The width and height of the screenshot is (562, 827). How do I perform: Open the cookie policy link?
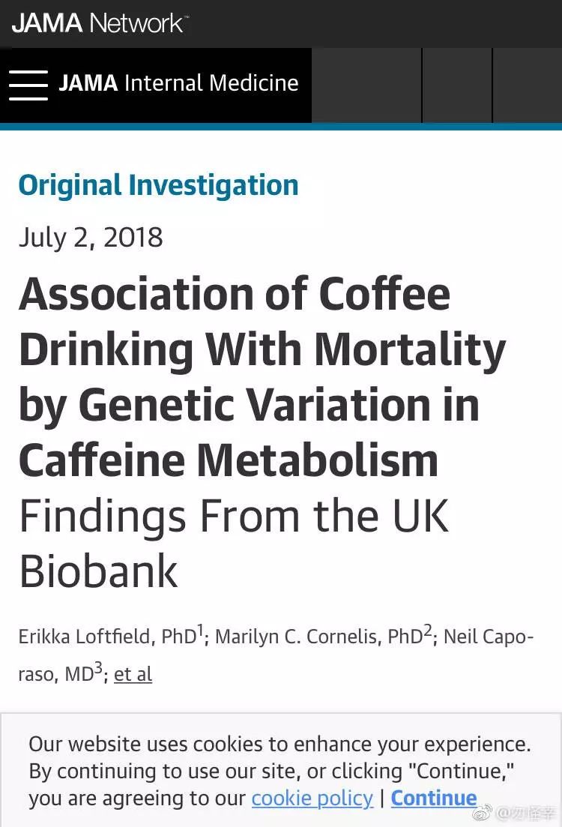click(x=312, y=798)
